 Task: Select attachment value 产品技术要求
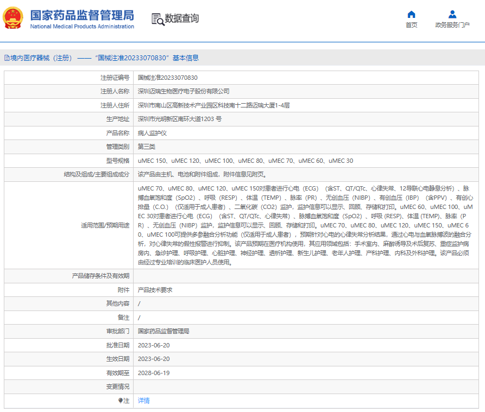[x=155, y=290]
